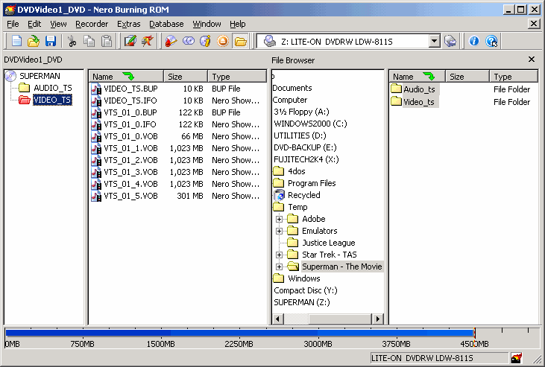Open the Recorder menu

(x=92, y=24)
